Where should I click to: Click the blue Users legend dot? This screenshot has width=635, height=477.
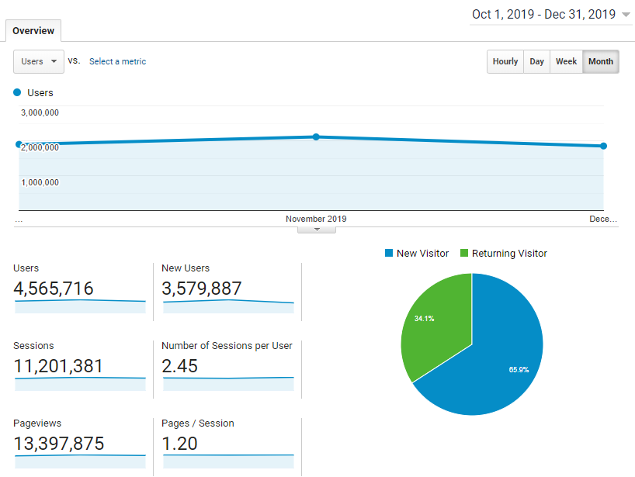[x=18, y=93]
